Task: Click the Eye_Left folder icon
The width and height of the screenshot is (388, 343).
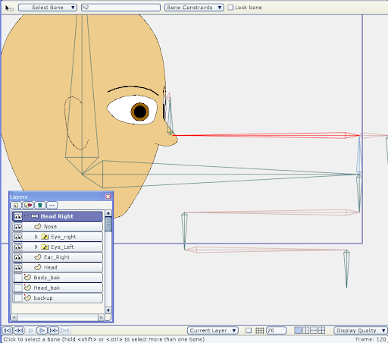Action: pos(45,247)
